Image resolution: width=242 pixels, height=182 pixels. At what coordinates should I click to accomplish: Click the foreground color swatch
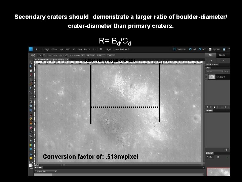[x=30, y=165]
